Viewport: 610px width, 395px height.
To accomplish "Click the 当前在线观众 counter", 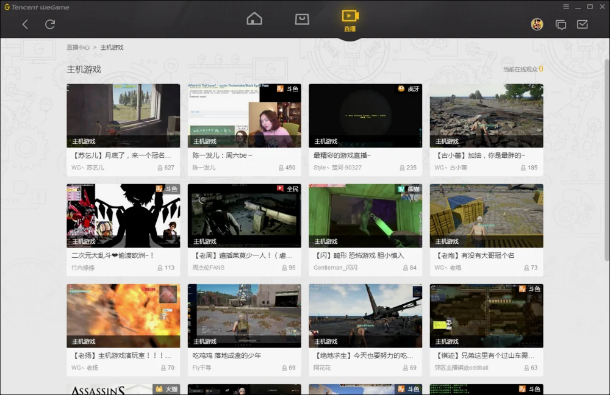I will [x=523, y=69].
